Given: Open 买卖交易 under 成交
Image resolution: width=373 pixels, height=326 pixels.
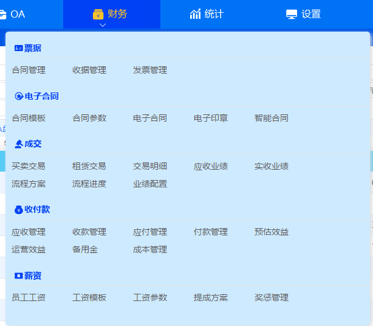Looking at the screenshot, I should [29, 166].
